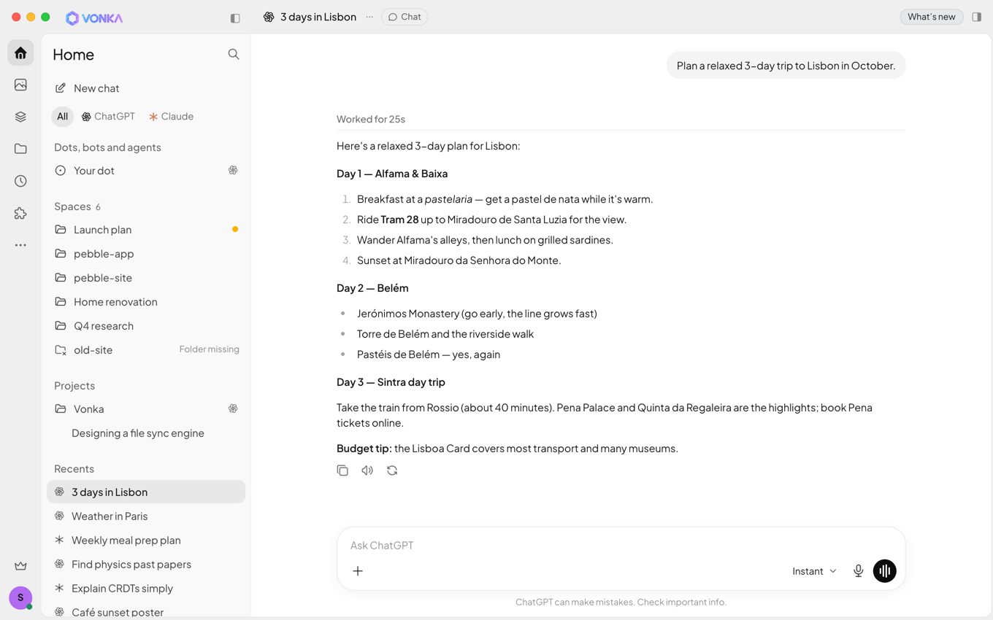
Task: Start voice mode with the waveform button
Action: [884, 571]
